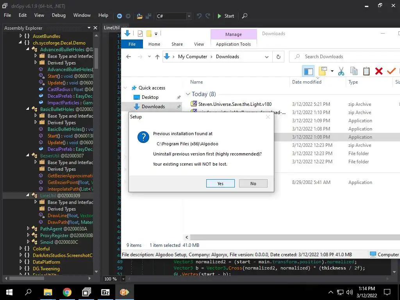The height and width of the screenshot is (300, 400).
Task: Collapse AdvancedBulletHoles class node
Action: (28, 49)
